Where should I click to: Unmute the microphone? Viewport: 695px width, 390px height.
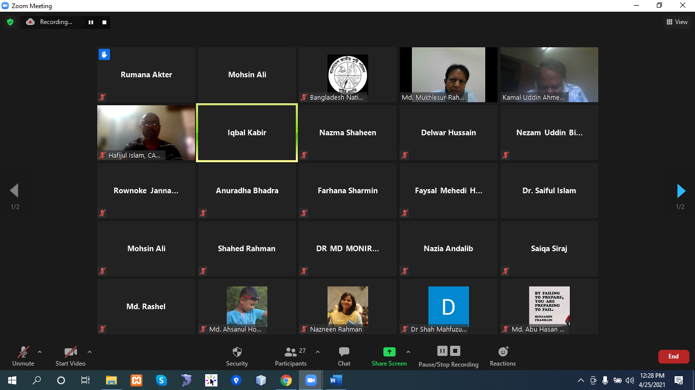click(x=23, y=356)
